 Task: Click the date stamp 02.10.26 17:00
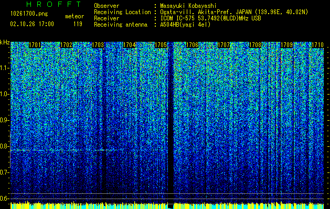coord(32,24)
